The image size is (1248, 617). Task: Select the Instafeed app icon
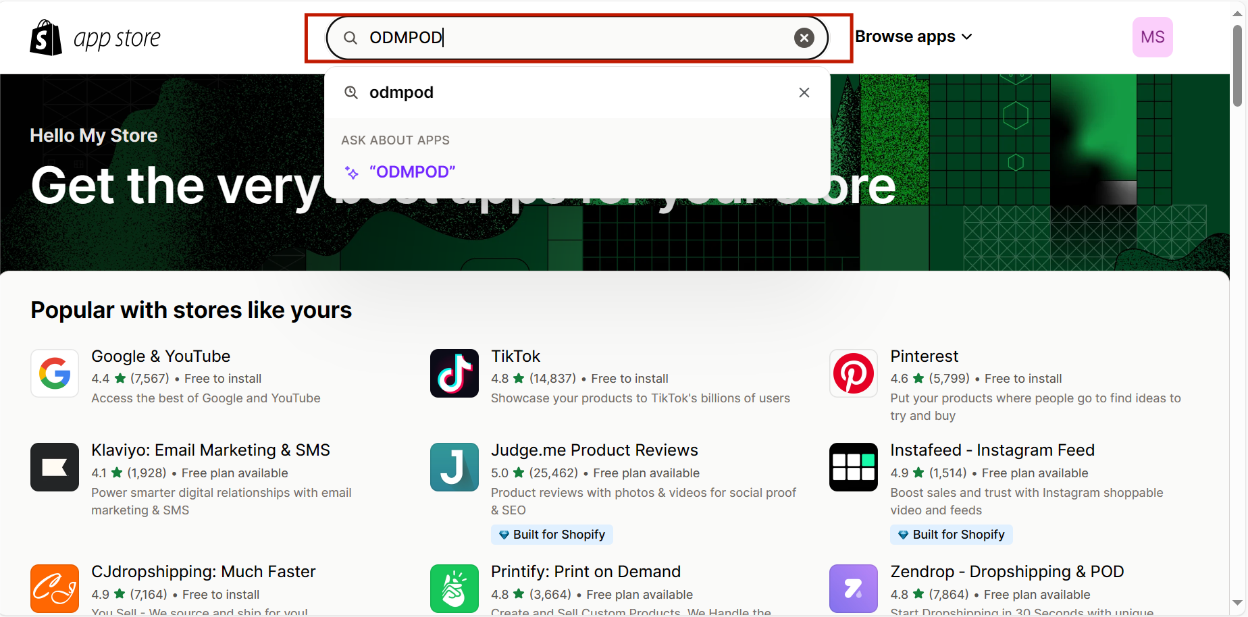(x=854, y=467)
